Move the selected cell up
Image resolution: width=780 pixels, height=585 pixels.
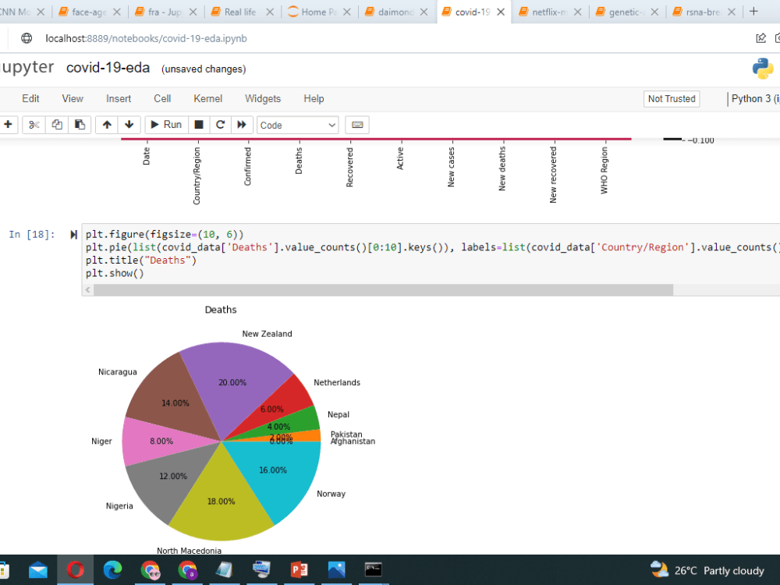(x=107, y=125)
